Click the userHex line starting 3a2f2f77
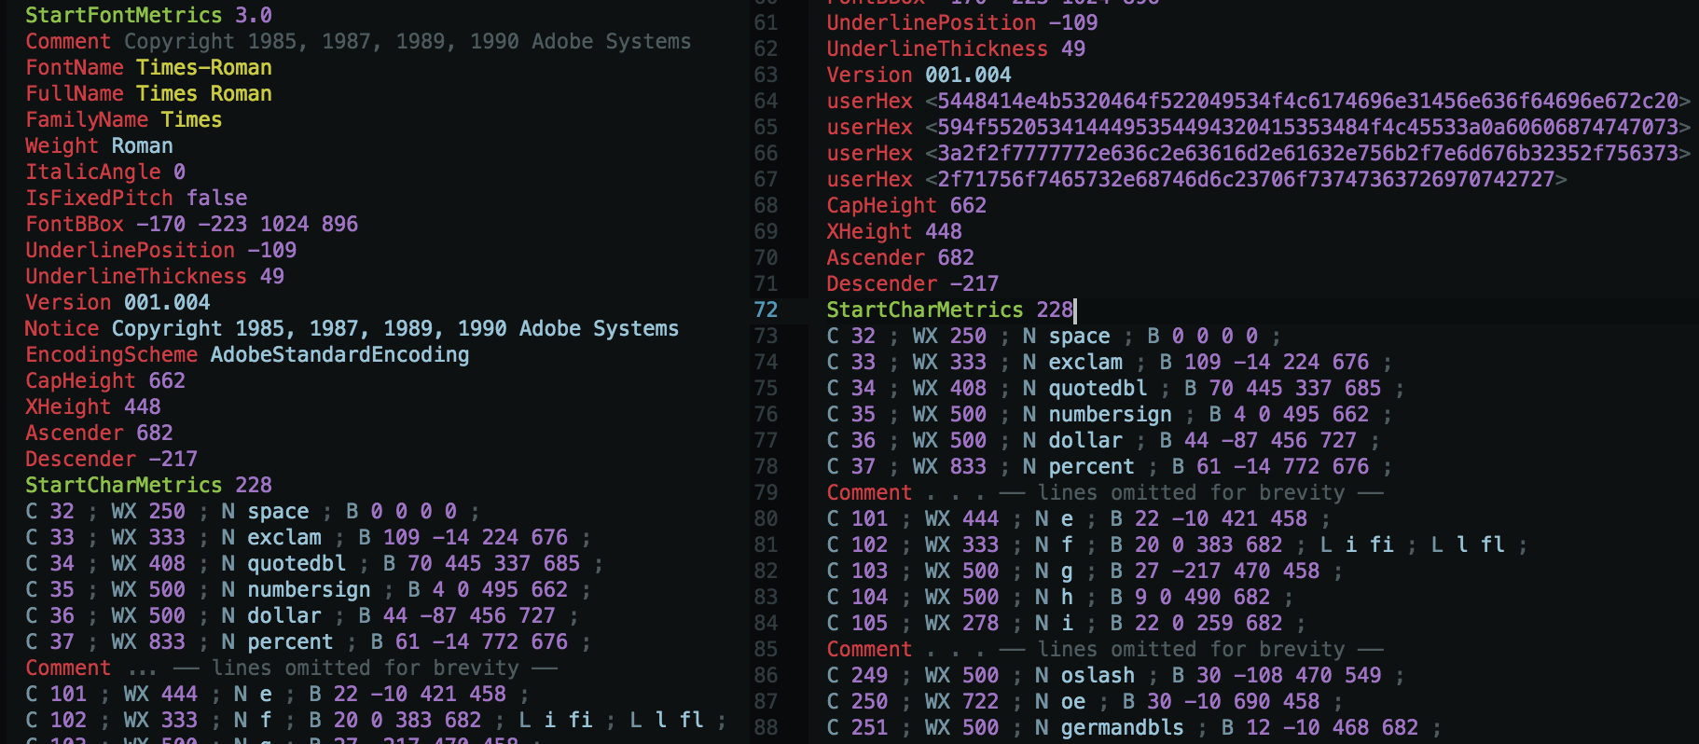1699x744 pixels. [x=1259, y=153]
